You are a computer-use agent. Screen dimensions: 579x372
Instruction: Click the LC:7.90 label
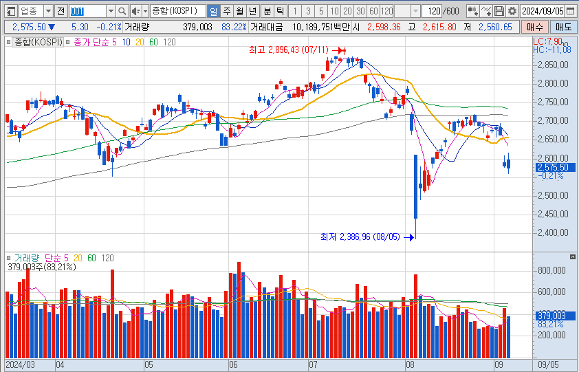tap(548, 41)
